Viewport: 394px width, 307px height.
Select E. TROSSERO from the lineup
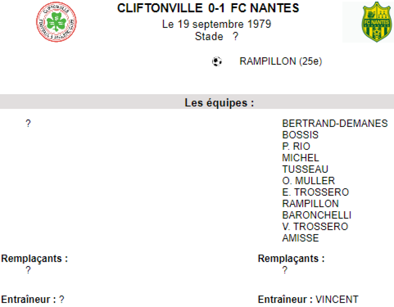click(316, 192)
